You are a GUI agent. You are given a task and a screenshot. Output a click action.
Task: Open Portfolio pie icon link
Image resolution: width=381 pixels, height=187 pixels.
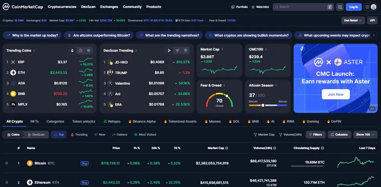click(x=239, y=7)
